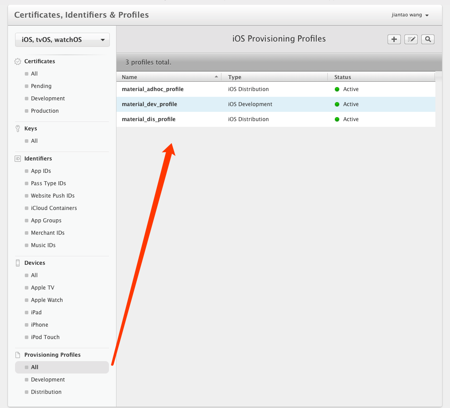Click the Type column header
Viewport: 450px width, 408px height.
point(235,77)
